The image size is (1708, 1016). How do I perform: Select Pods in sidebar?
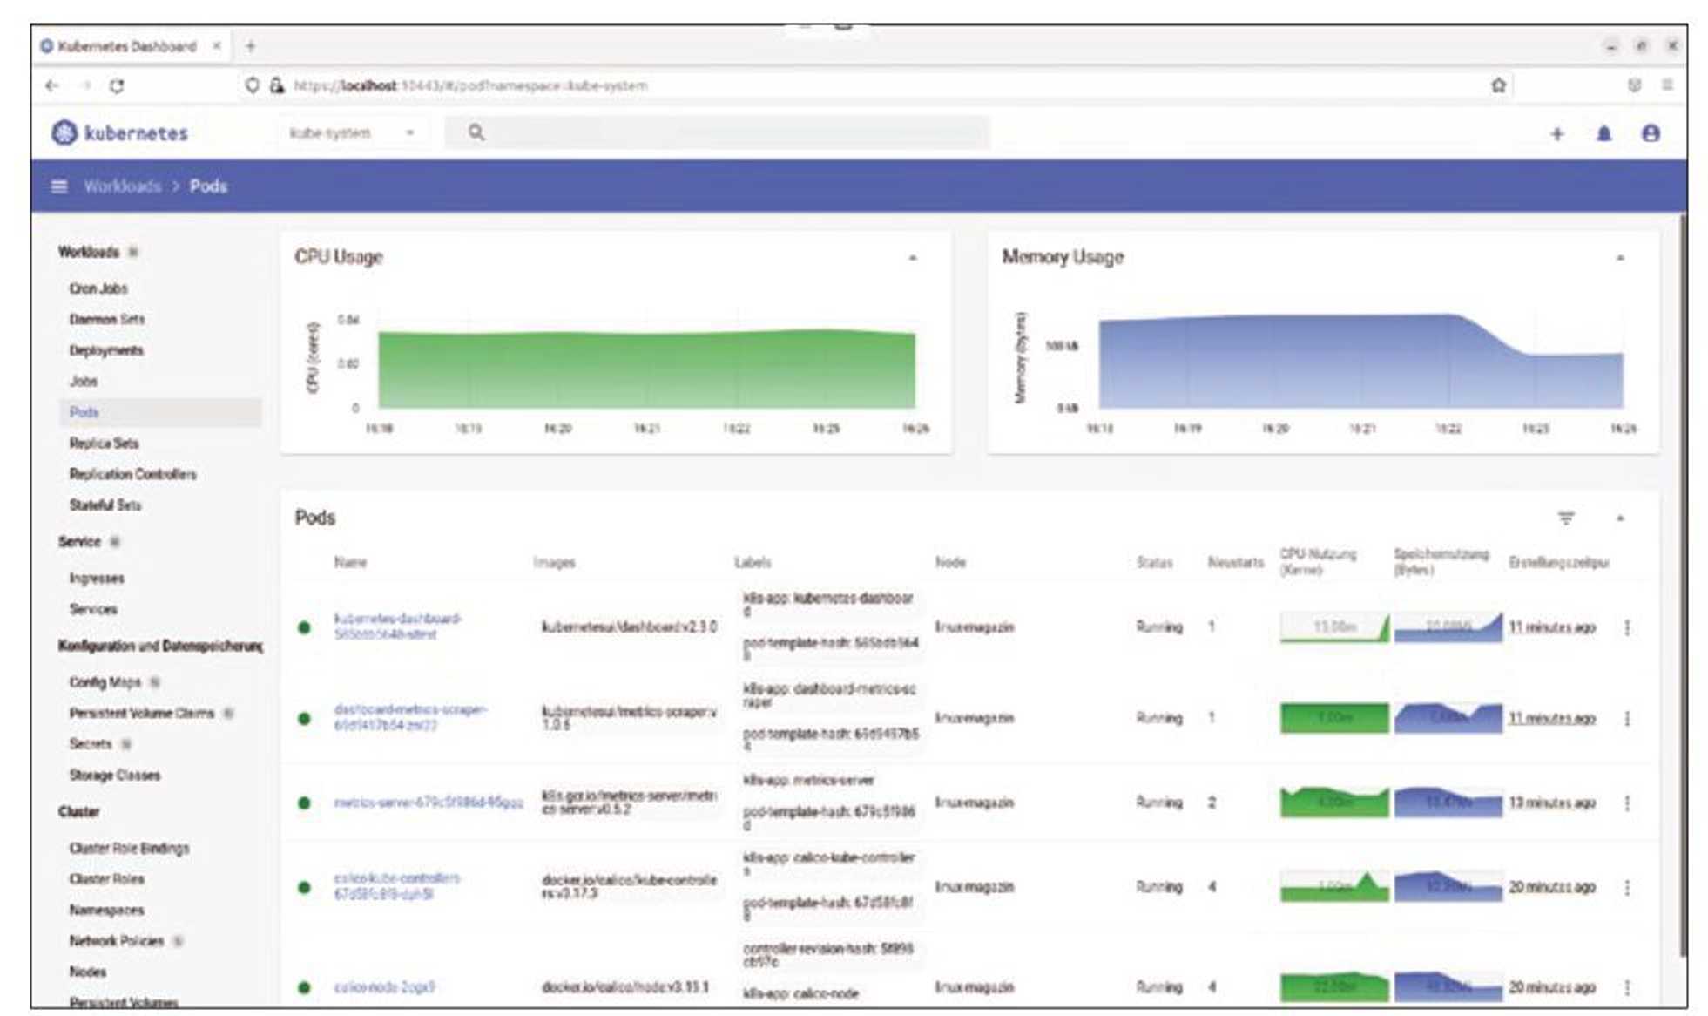tap(160, 412)
